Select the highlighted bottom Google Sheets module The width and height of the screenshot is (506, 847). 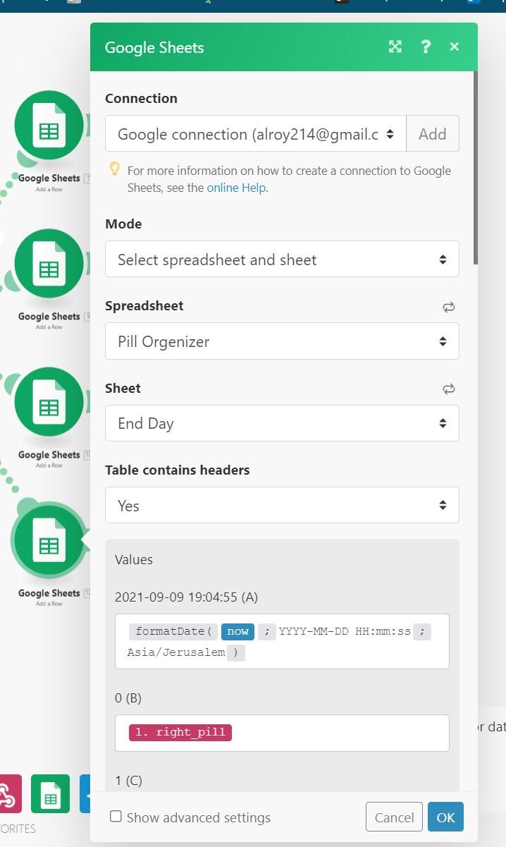tap(49, 540)
